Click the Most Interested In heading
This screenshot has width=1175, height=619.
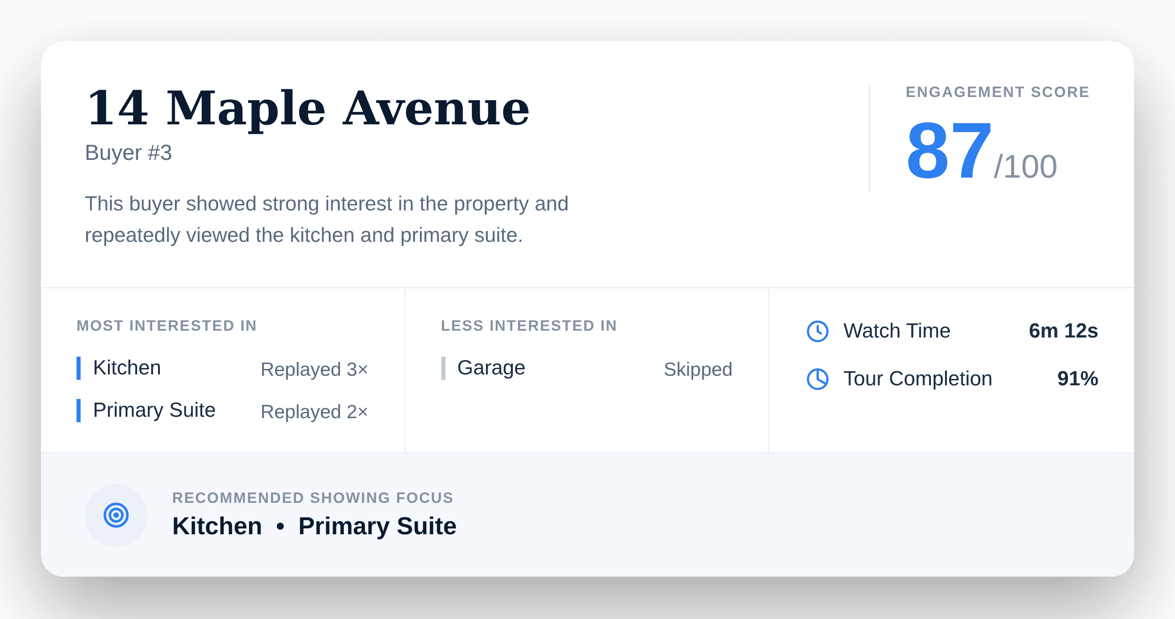point(167,326)
